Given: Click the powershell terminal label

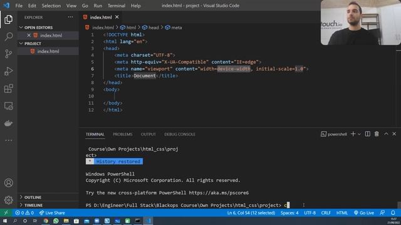Looking at the screenshot, I should (x=334, y=134).
